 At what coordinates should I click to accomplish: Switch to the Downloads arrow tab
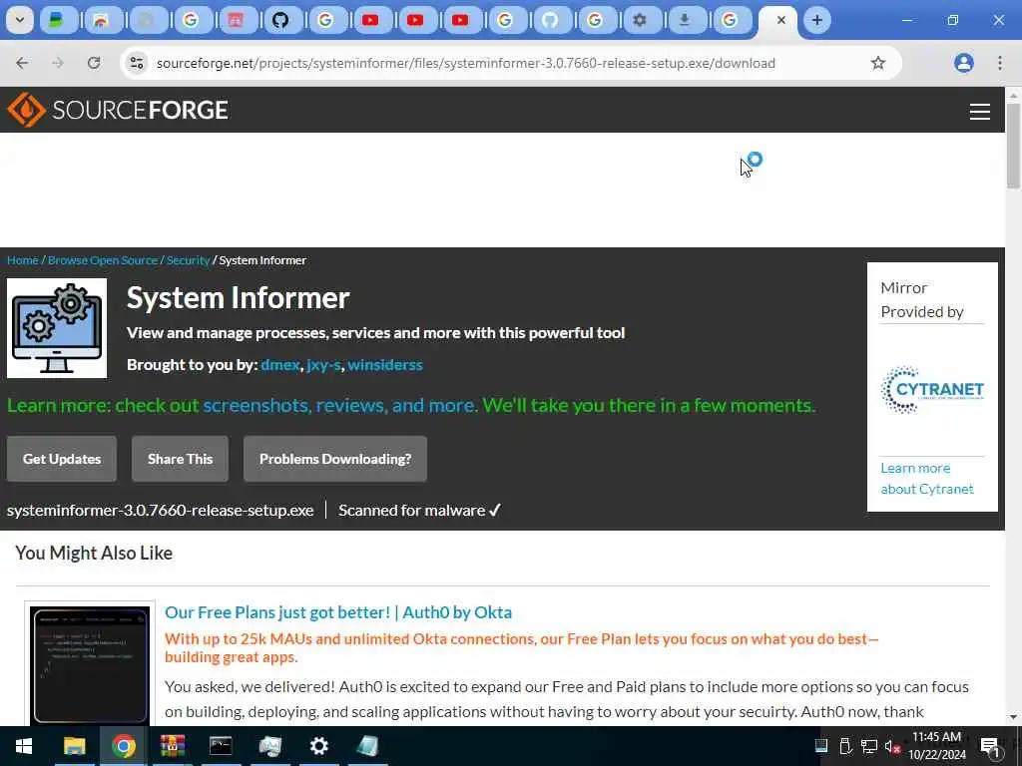(685, 20)
